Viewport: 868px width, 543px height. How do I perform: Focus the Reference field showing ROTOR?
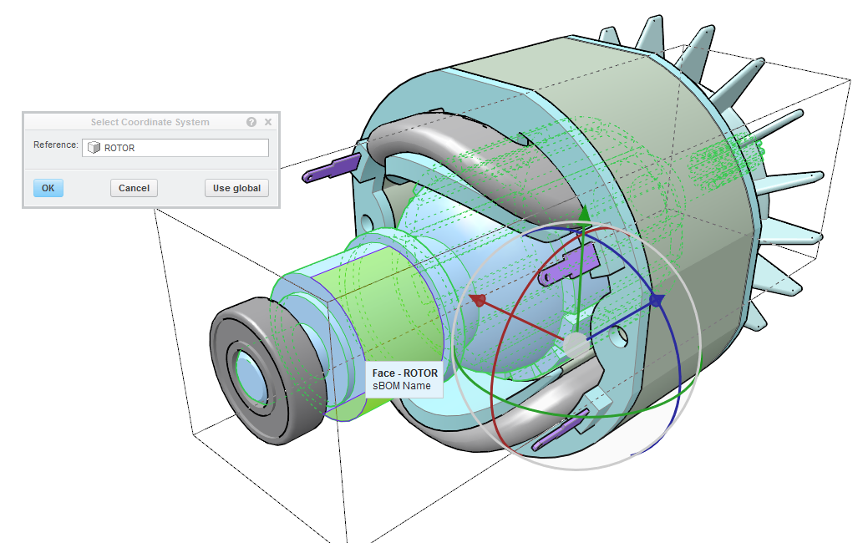(x=175, y=148)
